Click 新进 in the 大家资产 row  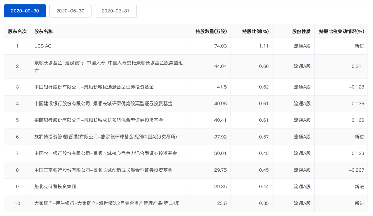point(360,203)
